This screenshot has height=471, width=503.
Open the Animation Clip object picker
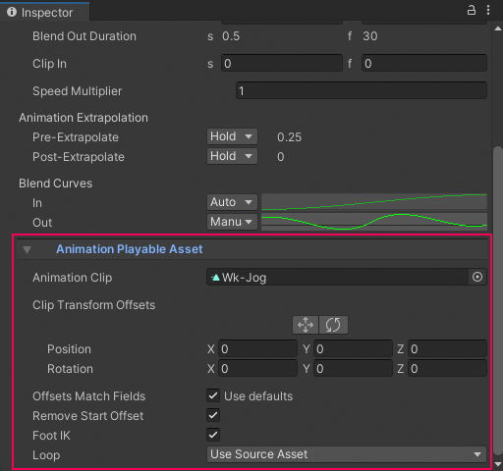pyautogui.click(x=477, y=277)
